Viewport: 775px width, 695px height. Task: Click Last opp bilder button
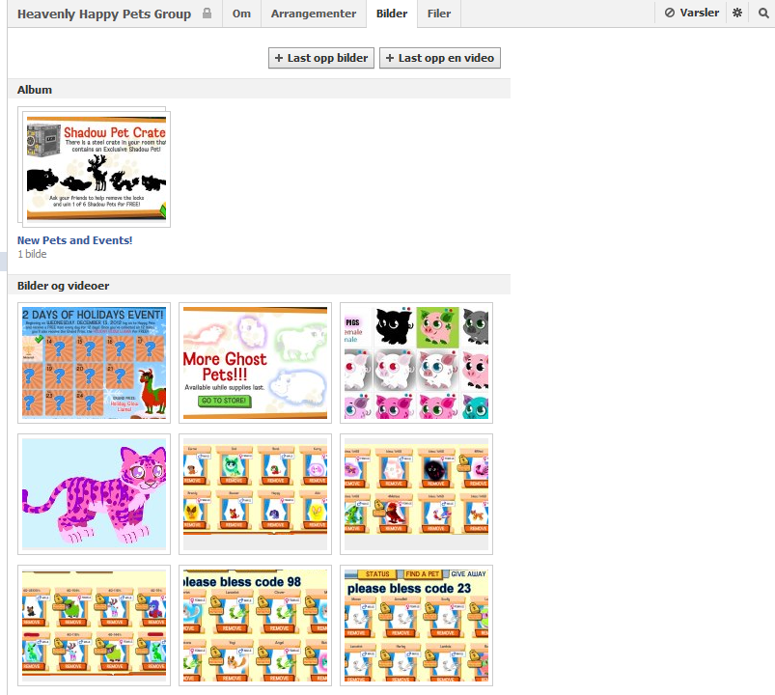(321, 58)
